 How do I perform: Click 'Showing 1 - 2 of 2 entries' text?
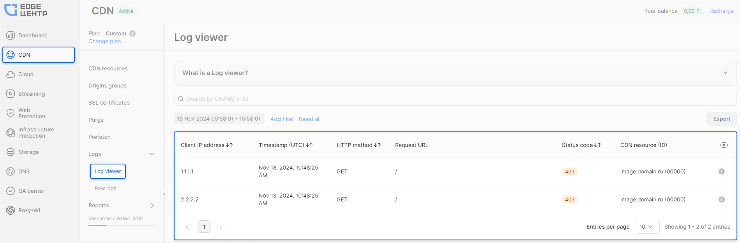point(697,227)
